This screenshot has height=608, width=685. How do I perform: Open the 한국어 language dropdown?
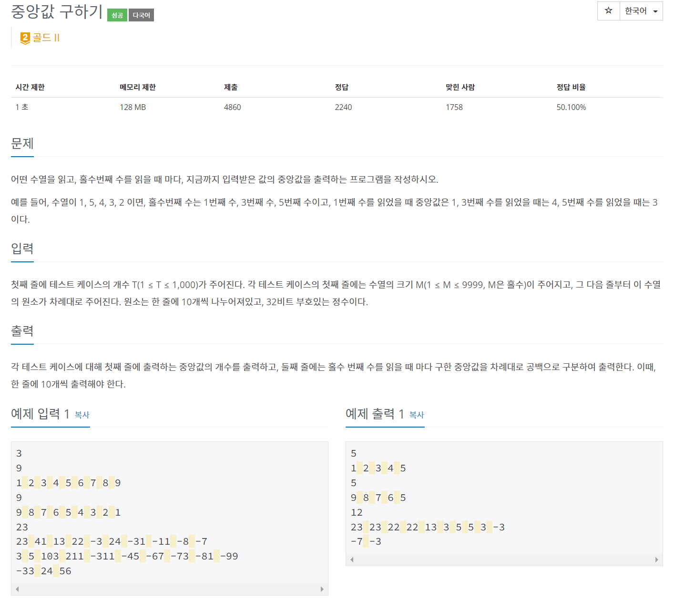pos(641,10)
